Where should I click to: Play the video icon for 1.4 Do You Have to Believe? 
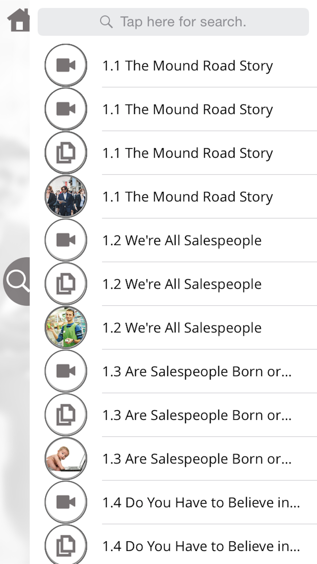click(x=66, y=502)
